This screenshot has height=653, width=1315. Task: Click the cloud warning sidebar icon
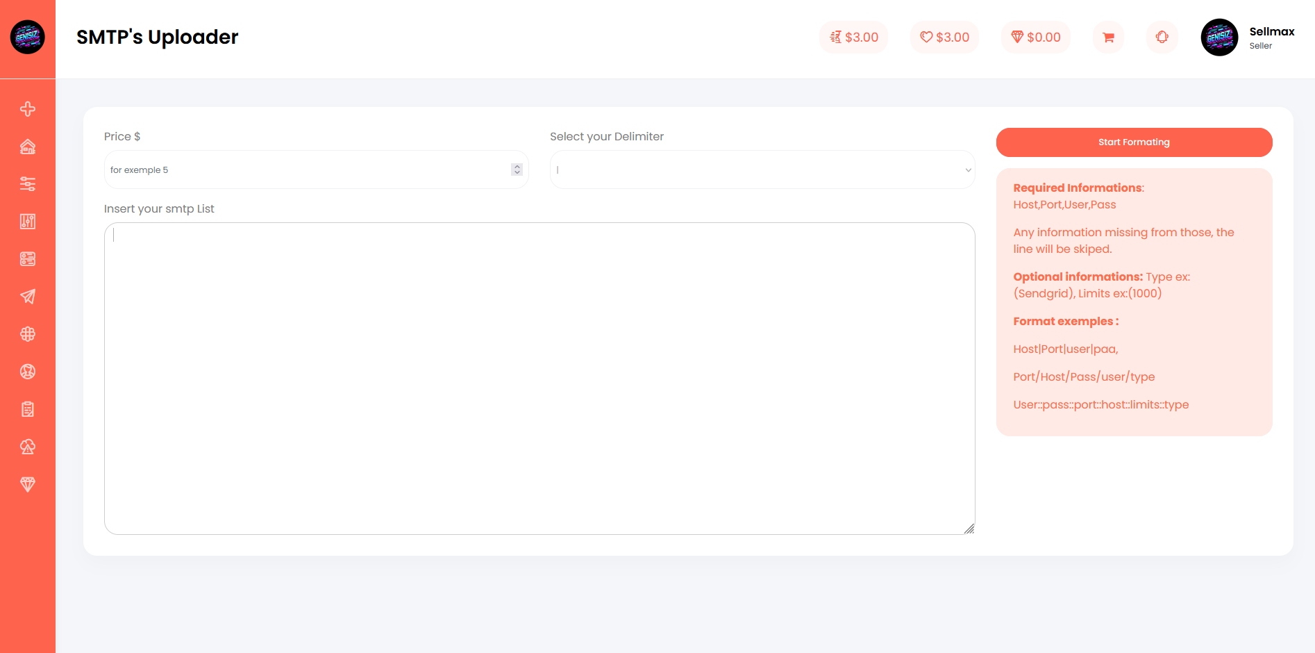(28, 447)
